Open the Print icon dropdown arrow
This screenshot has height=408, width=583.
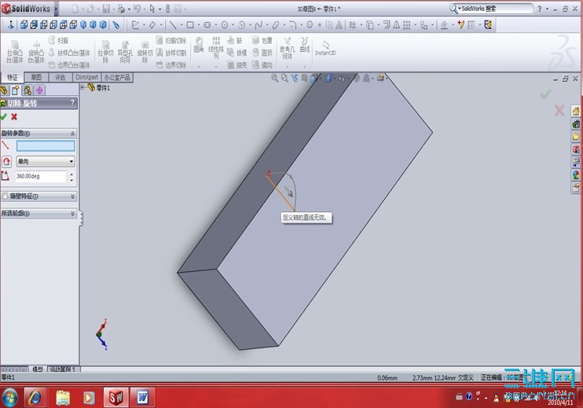tap(129, 9)
